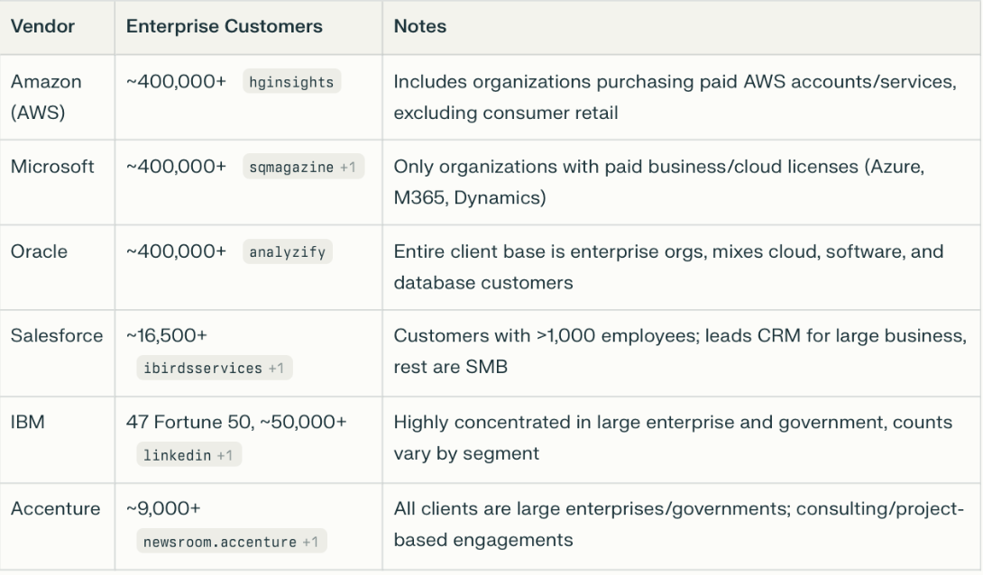Screen dimensions: 983x575
Task: Select the Amazon (AWS) vendor cell
Action: pyautogui.click(x=46, y=97)
